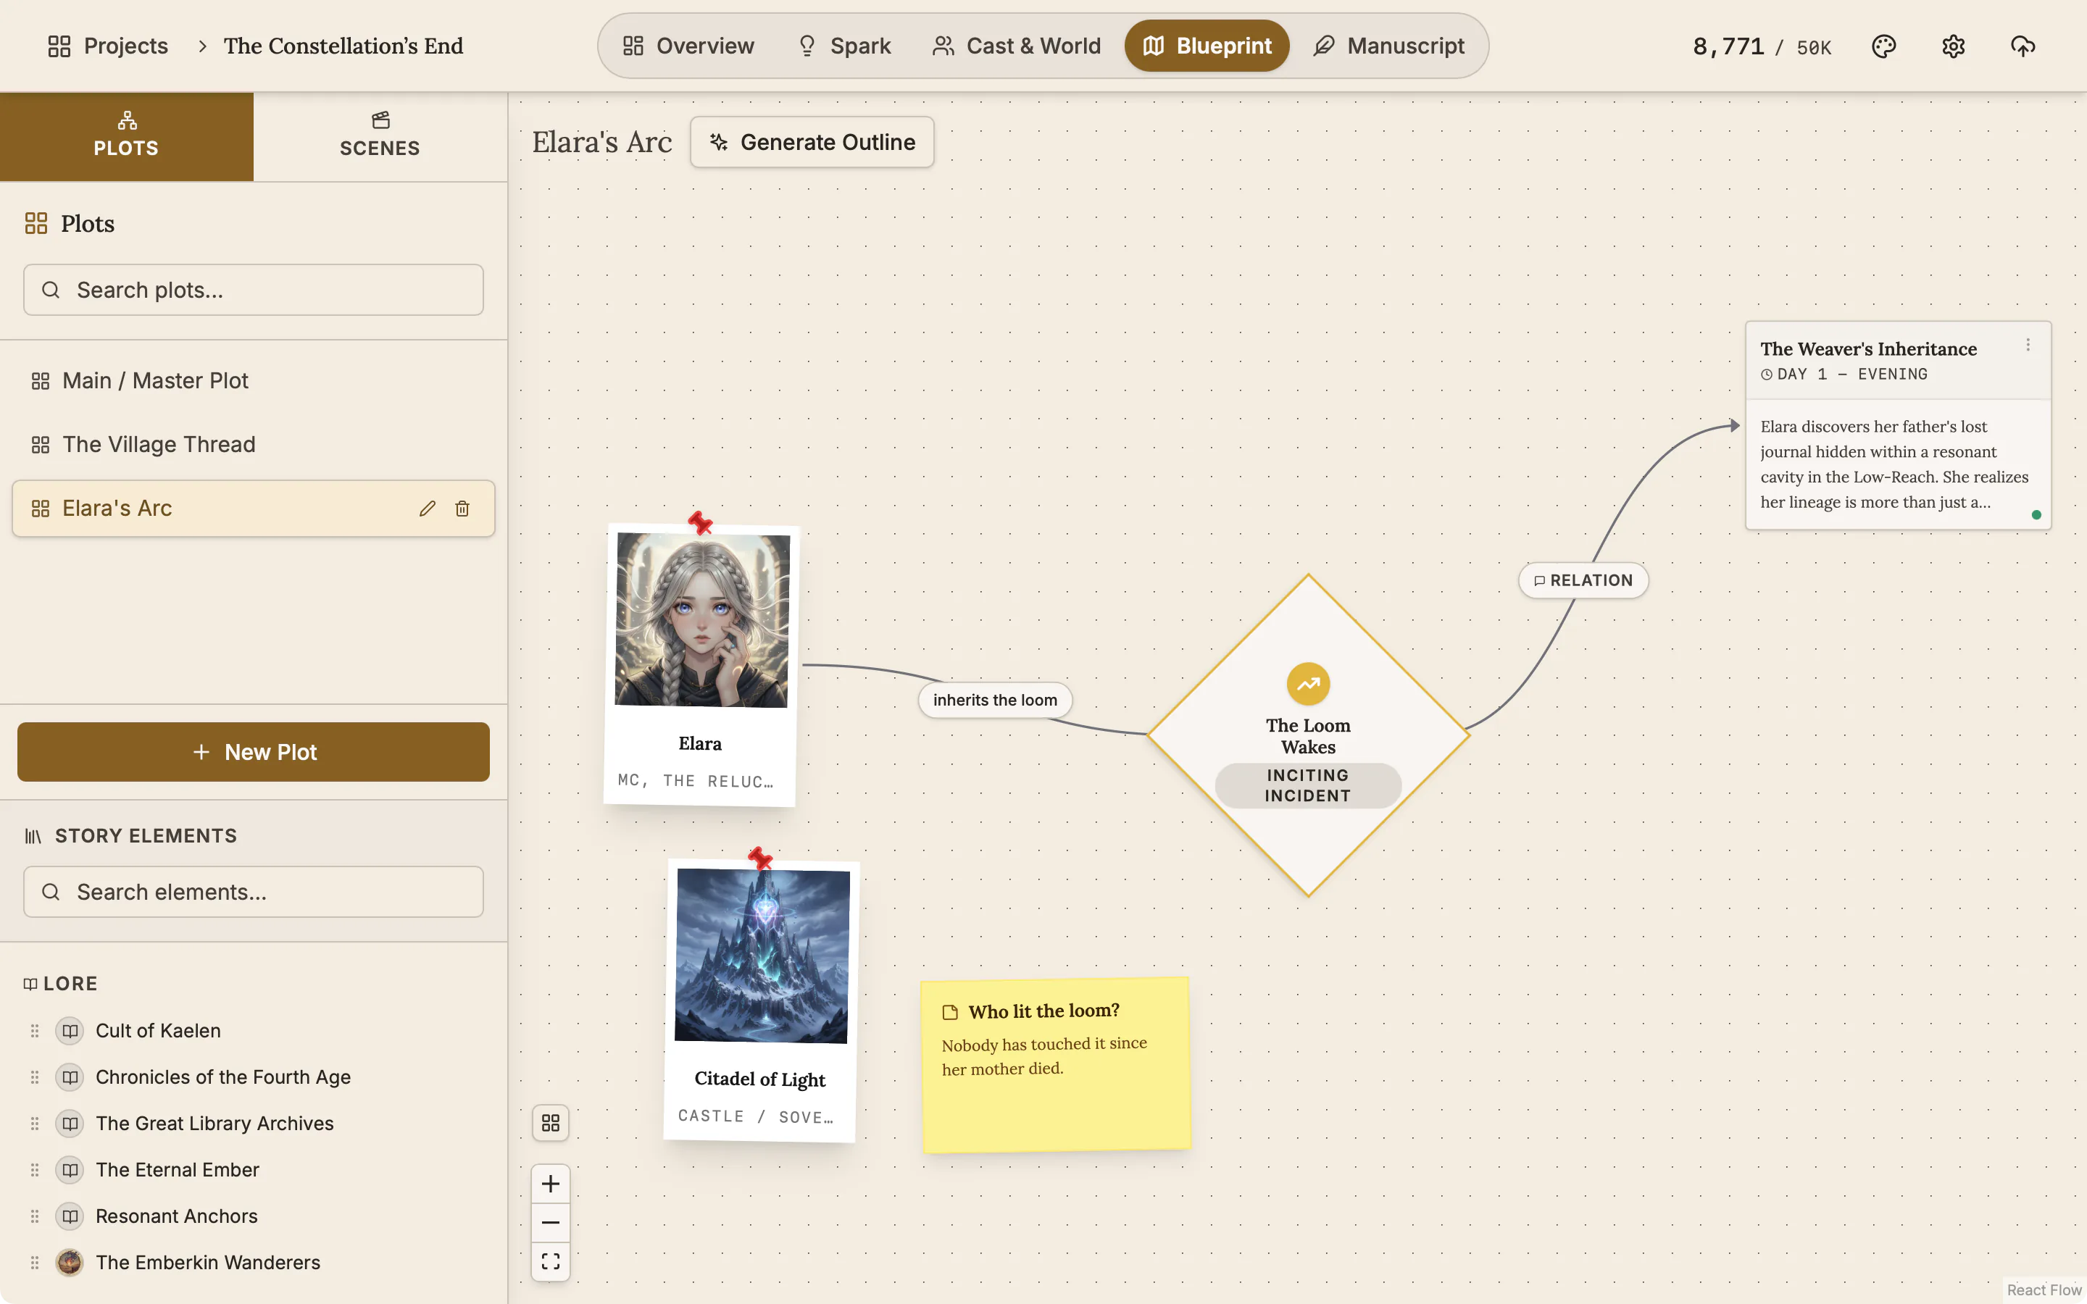Focus the Search plots field

254,290
